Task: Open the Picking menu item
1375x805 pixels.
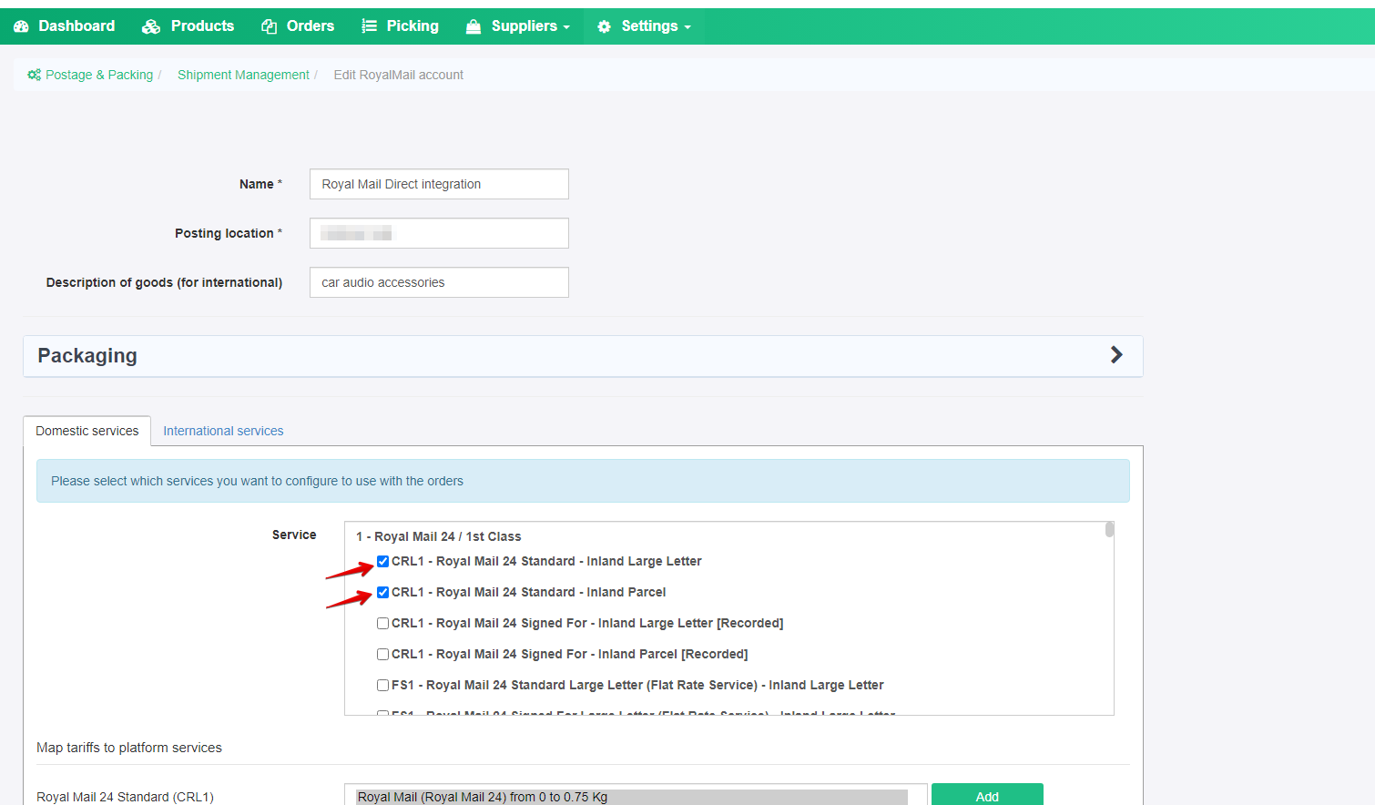Action: [400, 26]
